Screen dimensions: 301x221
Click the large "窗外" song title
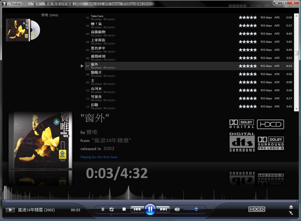pos(95,118)
